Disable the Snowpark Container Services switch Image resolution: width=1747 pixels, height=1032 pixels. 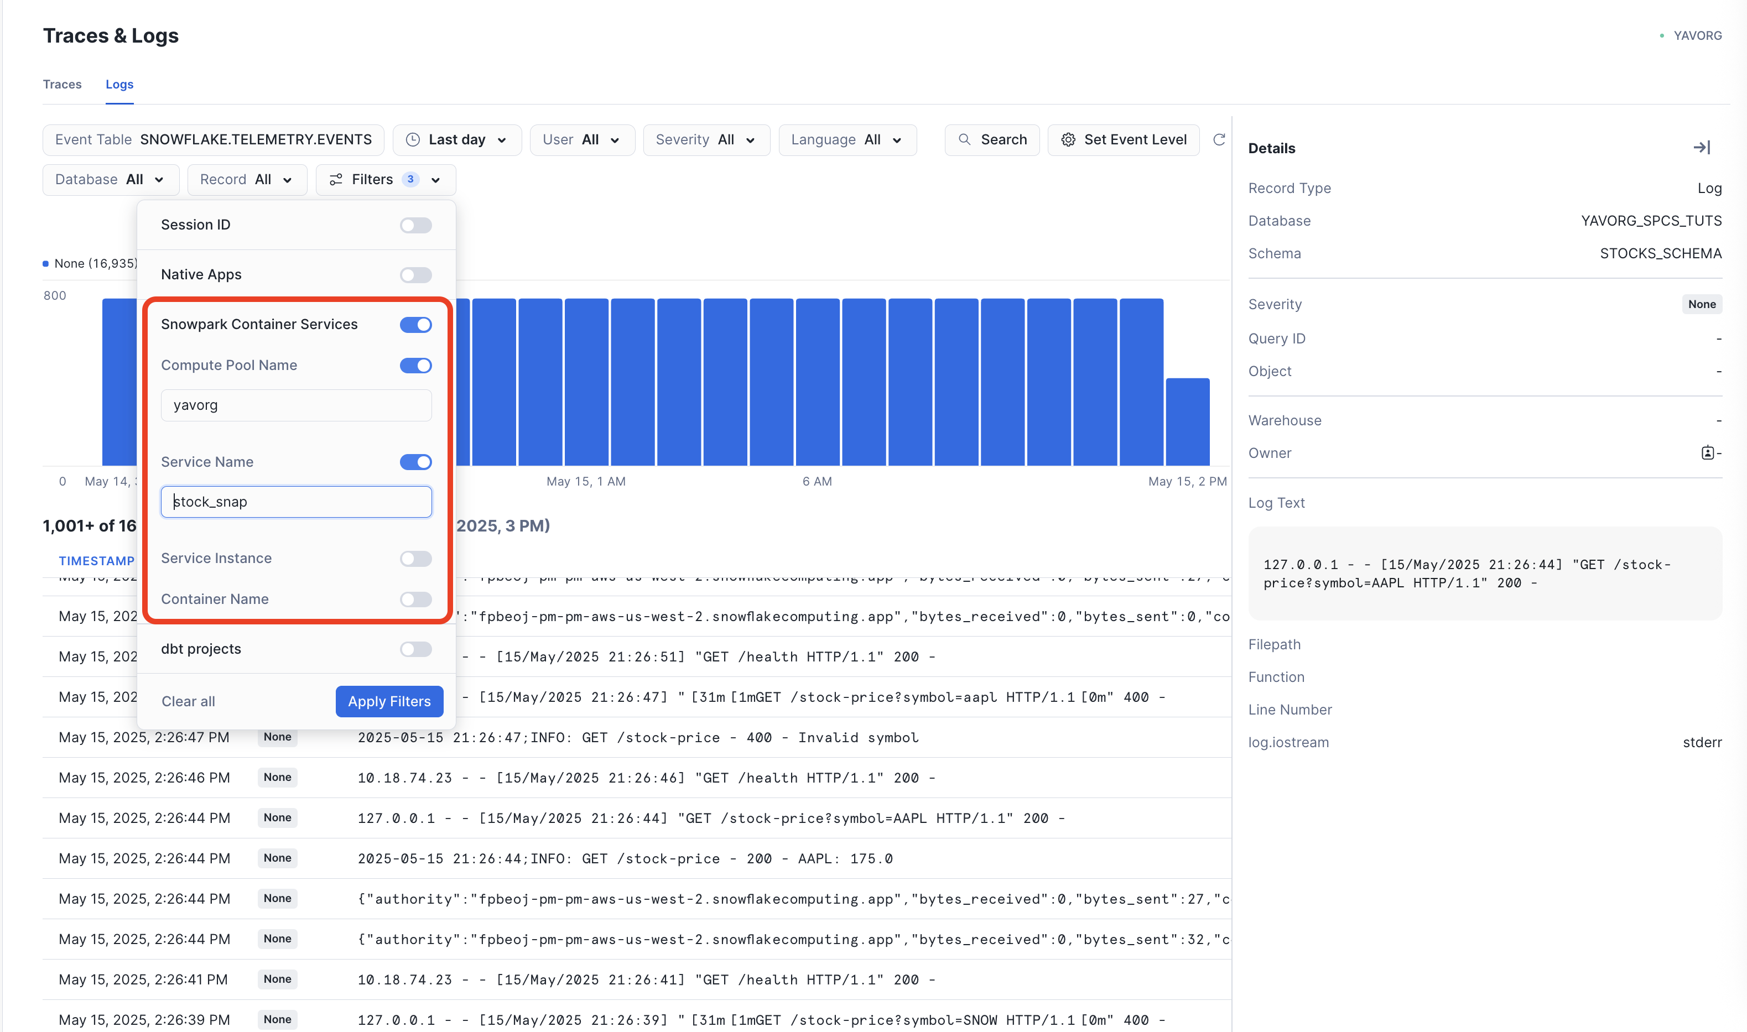coord(416,325)
